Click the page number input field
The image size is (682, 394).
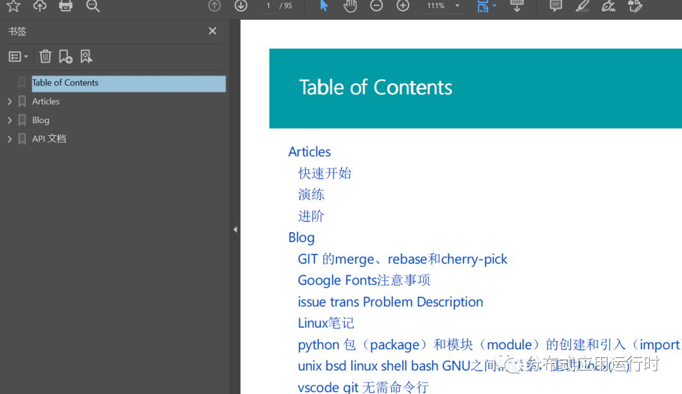click(270, 6)
